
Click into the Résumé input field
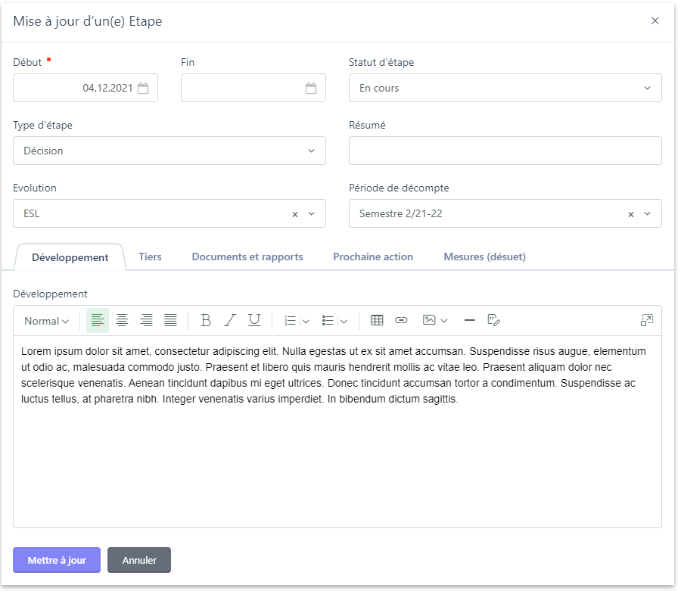pyautogui.click(x=505, y=151)
